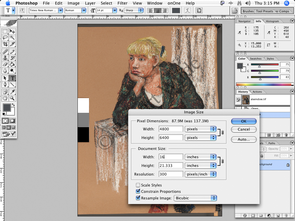Left align text in options bar
This screenshot has width=295, height=221.
click(150, 11)
